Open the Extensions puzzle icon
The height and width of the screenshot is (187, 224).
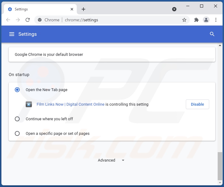[x=196, y=20]
